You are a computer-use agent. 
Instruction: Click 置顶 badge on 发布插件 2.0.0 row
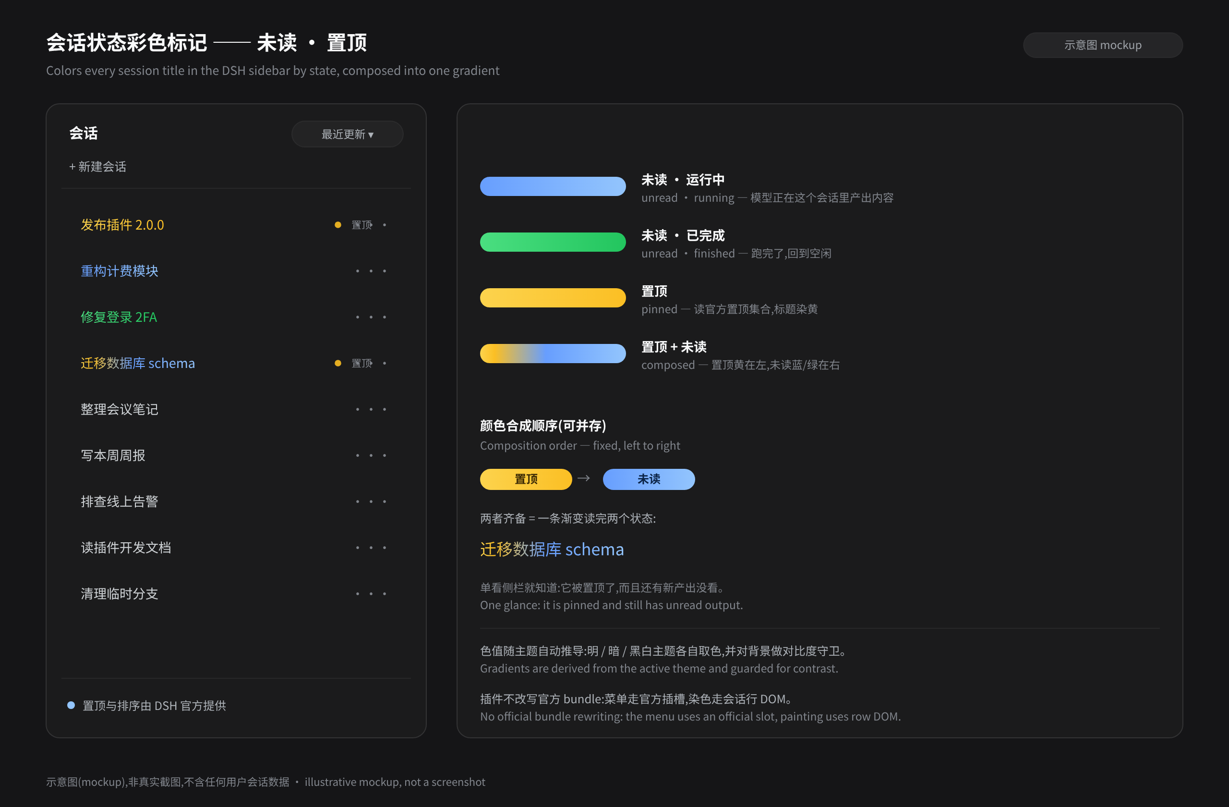coord(362,225)
